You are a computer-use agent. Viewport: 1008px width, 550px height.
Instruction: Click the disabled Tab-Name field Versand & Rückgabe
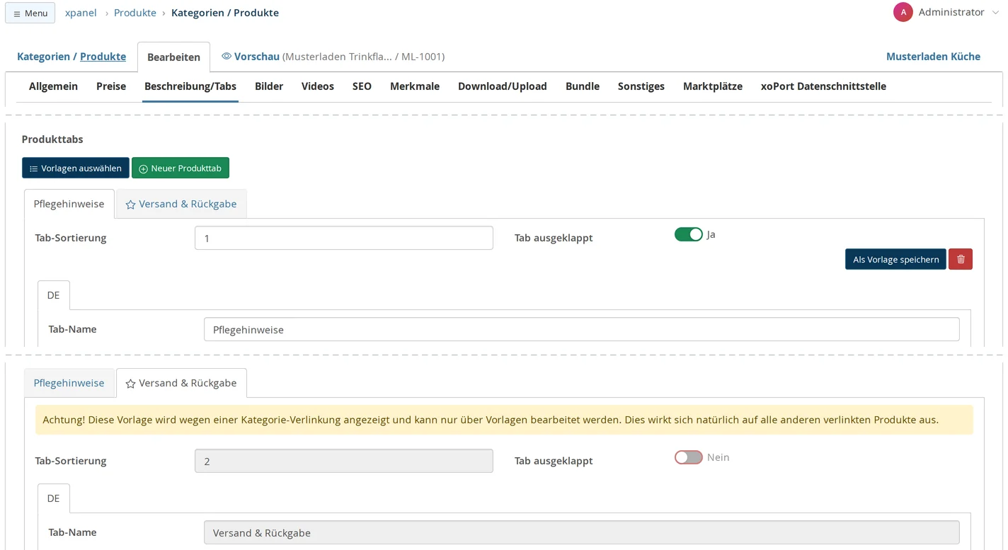click(582, 532)
